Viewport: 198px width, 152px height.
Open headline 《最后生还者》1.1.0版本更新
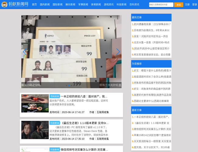(85, 123)
